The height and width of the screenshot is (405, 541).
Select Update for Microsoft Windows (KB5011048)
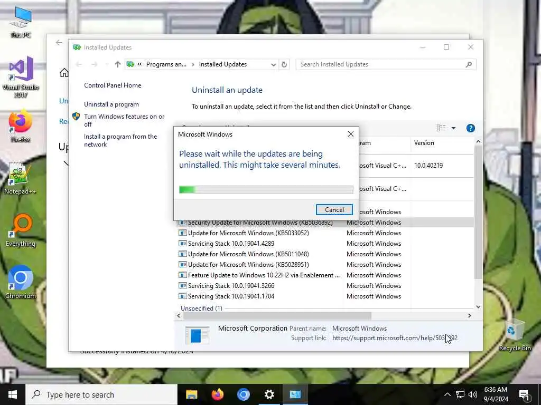click(325, 254)
